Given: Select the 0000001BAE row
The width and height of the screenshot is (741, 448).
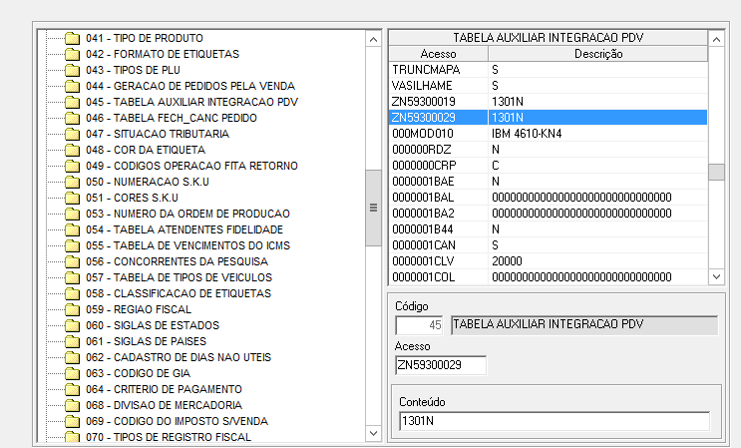Looking at the screenshot, I should (549, 182).
